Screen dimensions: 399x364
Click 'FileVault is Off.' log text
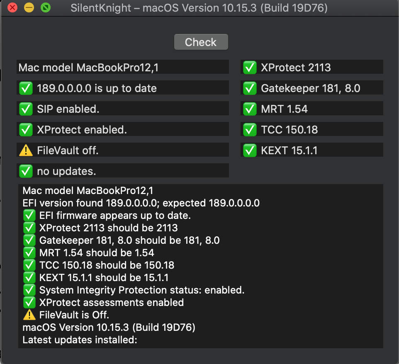pos(74,315)
